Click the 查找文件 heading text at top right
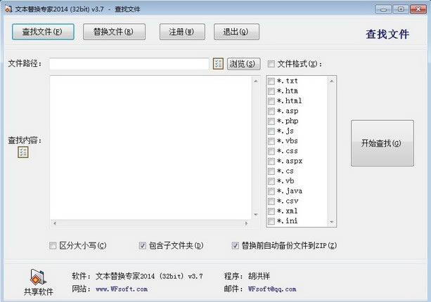 (x=387, y=34)
